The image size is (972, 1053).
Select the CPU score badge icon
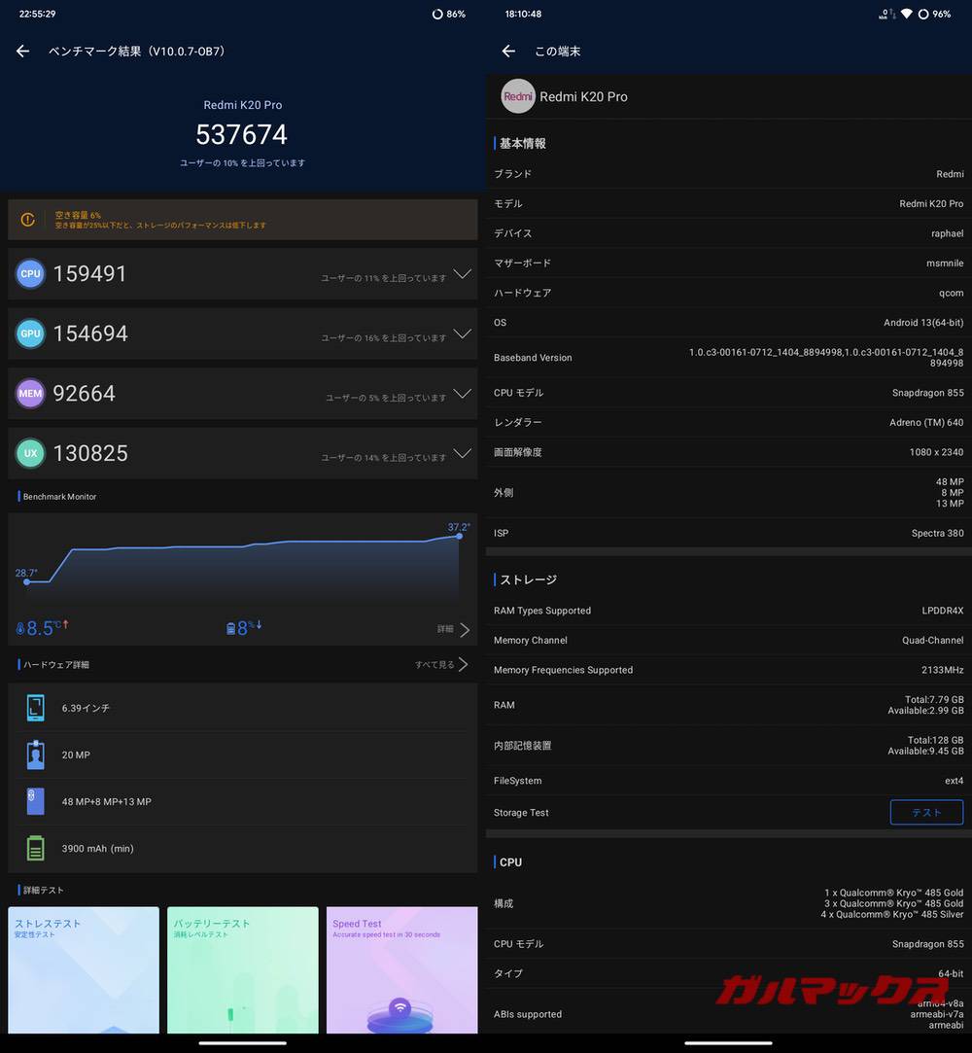click(30, 273)
